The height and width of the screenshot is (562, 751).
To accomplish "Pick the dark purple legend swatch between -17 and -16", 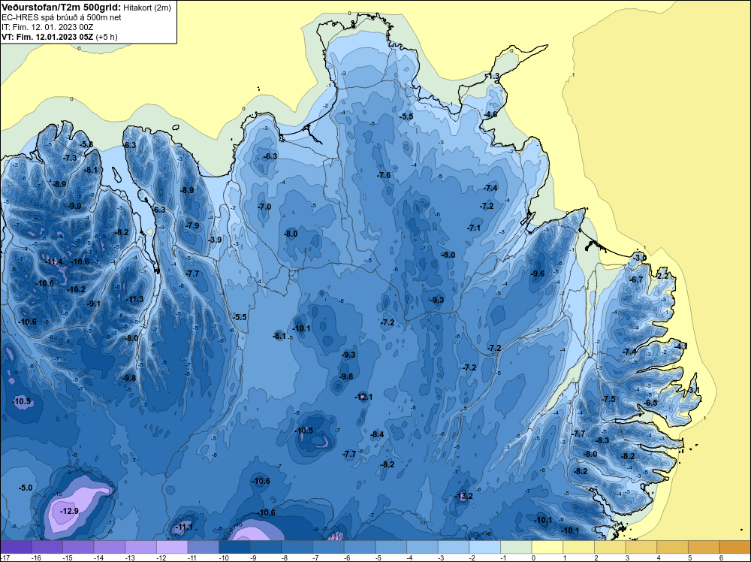I will [16, 547].
